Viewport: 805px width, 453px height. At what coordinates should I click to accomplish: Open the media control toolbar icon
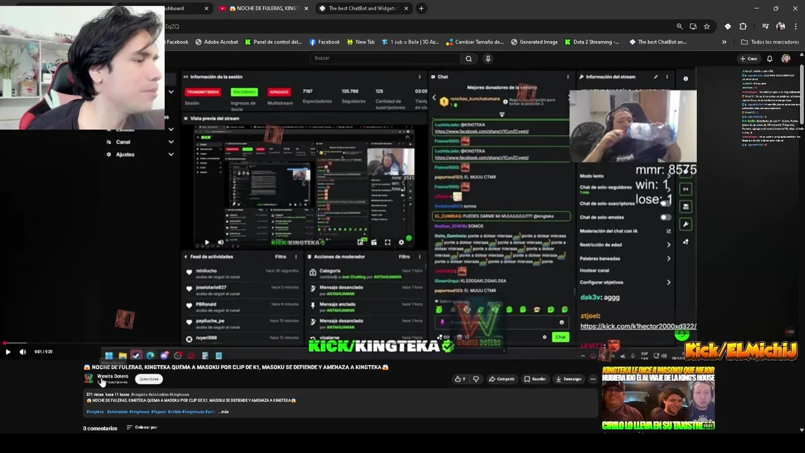tap(765, 26)
